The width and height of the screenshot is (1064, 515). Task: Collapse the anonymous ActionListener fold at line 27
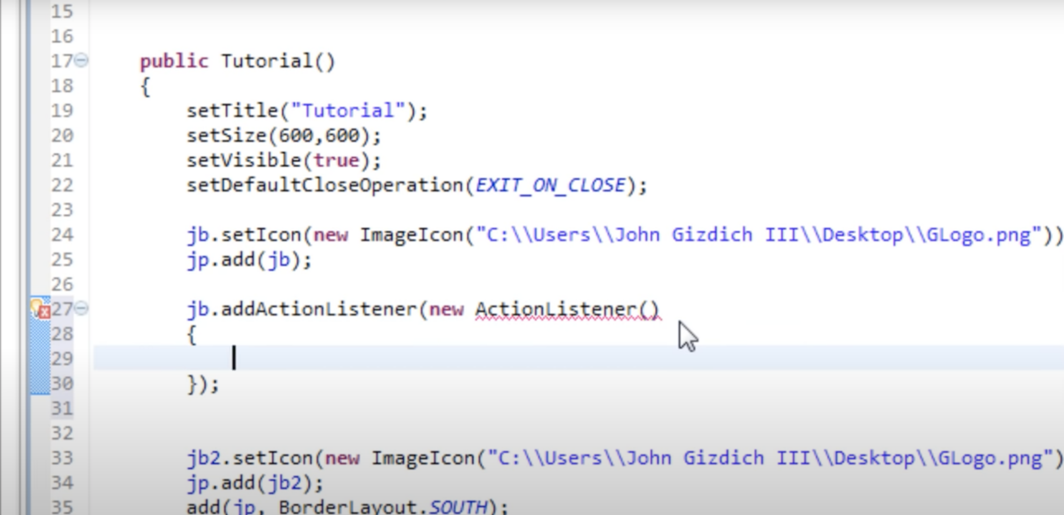coord(81,309)
